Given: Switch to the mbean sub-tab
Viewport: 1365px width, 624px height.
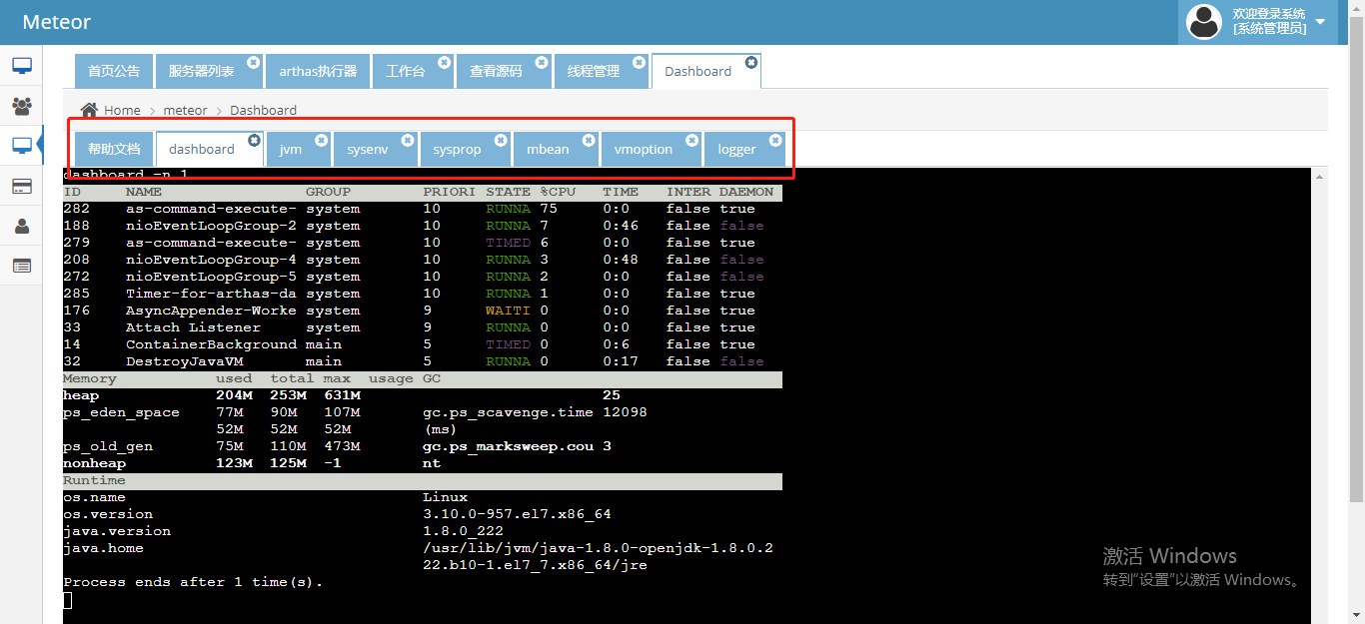Looking at the screenshot, I should point(548,148).
